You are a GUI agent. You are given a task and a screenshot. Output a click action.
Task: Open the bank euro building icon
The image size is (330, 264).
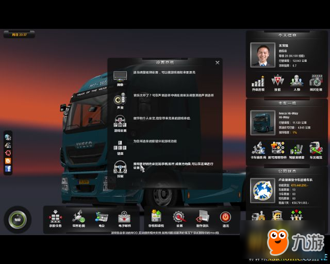point(277,215)
